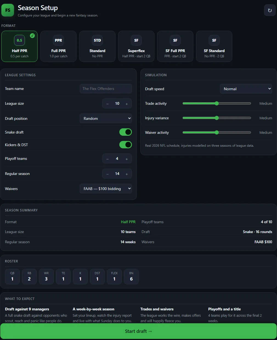Click the green checkmark on Half PPR
Viewport: 277px width, 340px height.
coord(32,35)
